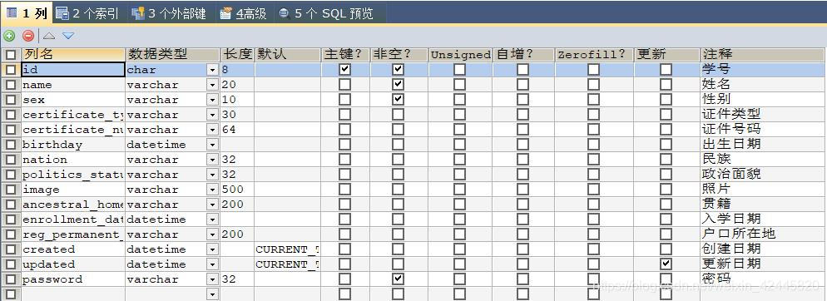Move column down with blue arrow

[68, 36]
